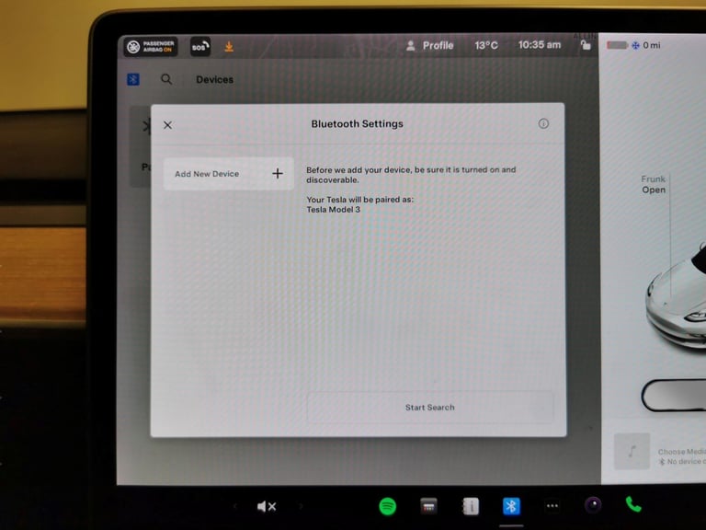The height and width of the screenshot is (530, 706).
Task: Tap the orange software download icon
Action: click(x=229, y=46)
